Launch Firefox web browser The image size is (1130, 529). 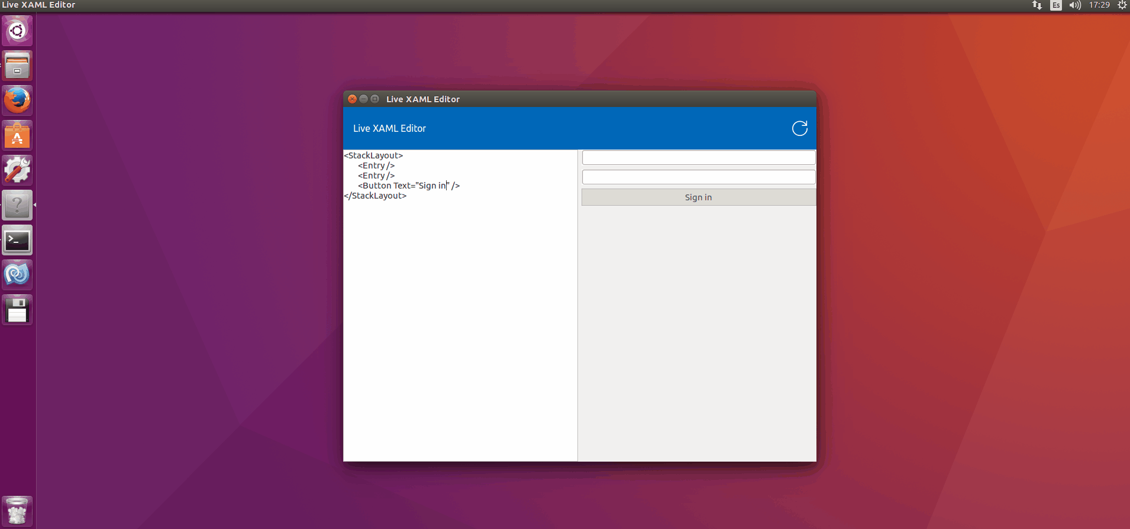pyautogui.click(x=17, y=100)
